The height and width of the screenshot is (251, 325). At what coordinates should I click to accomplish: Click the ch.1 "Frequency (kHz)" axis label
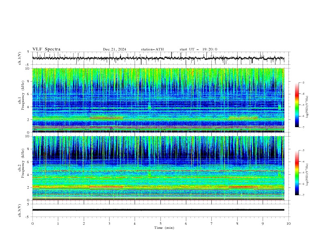tap(23, 95)
